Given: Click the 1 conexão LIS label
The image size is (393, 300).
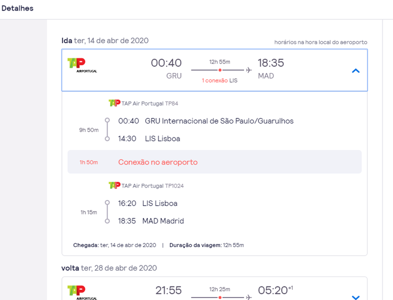Looking at the screenshot, I should click(x=219, y=80).
